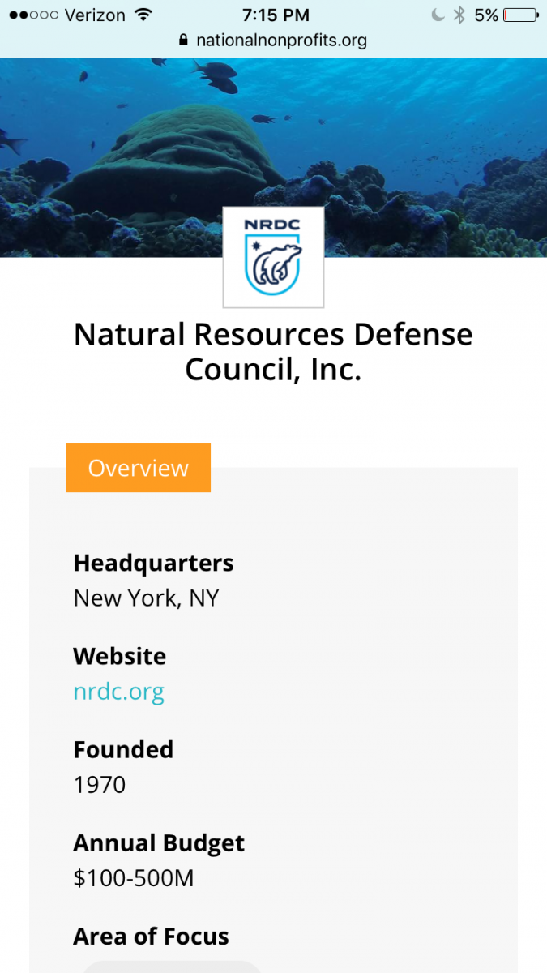Tap the Wi-Fi status icon

pos(144,15)
